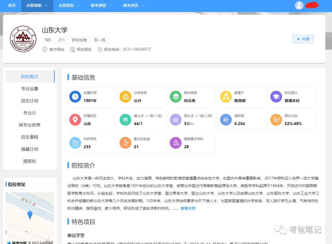Expand the 报考资讯 dropdown arrow
Image resolution: width=332 pixels, height=244 pixels.
[143, 6]
